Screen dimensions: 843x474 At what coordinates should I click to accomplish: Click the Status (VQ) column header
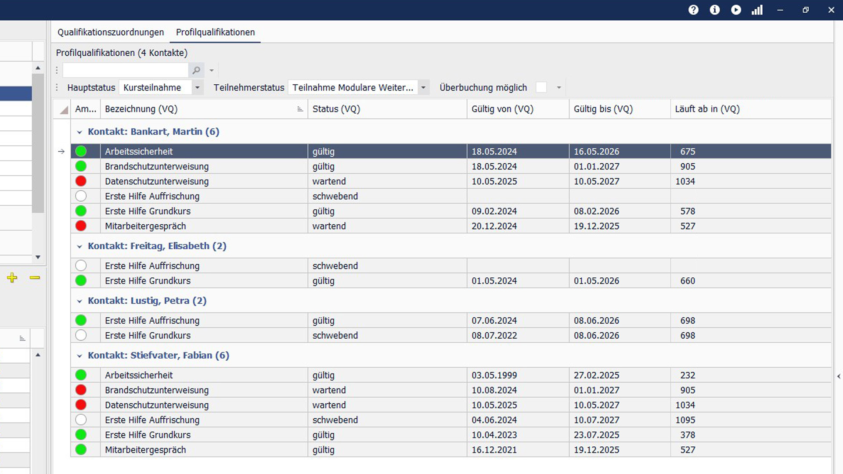336,109
